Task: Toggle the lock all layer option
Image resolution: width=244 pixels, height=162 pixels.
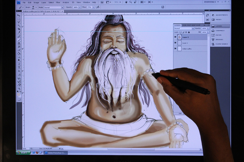Action: coord(188,32)
